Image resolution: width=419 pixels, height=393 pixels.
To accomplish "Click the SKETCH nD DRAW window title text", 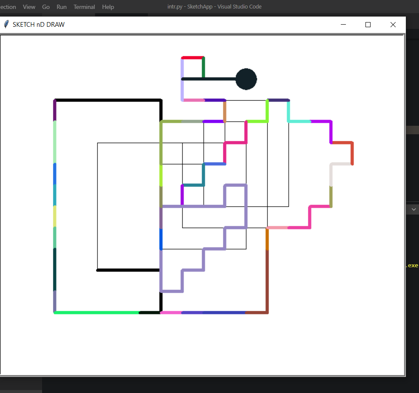I will (x=39, y=25).
